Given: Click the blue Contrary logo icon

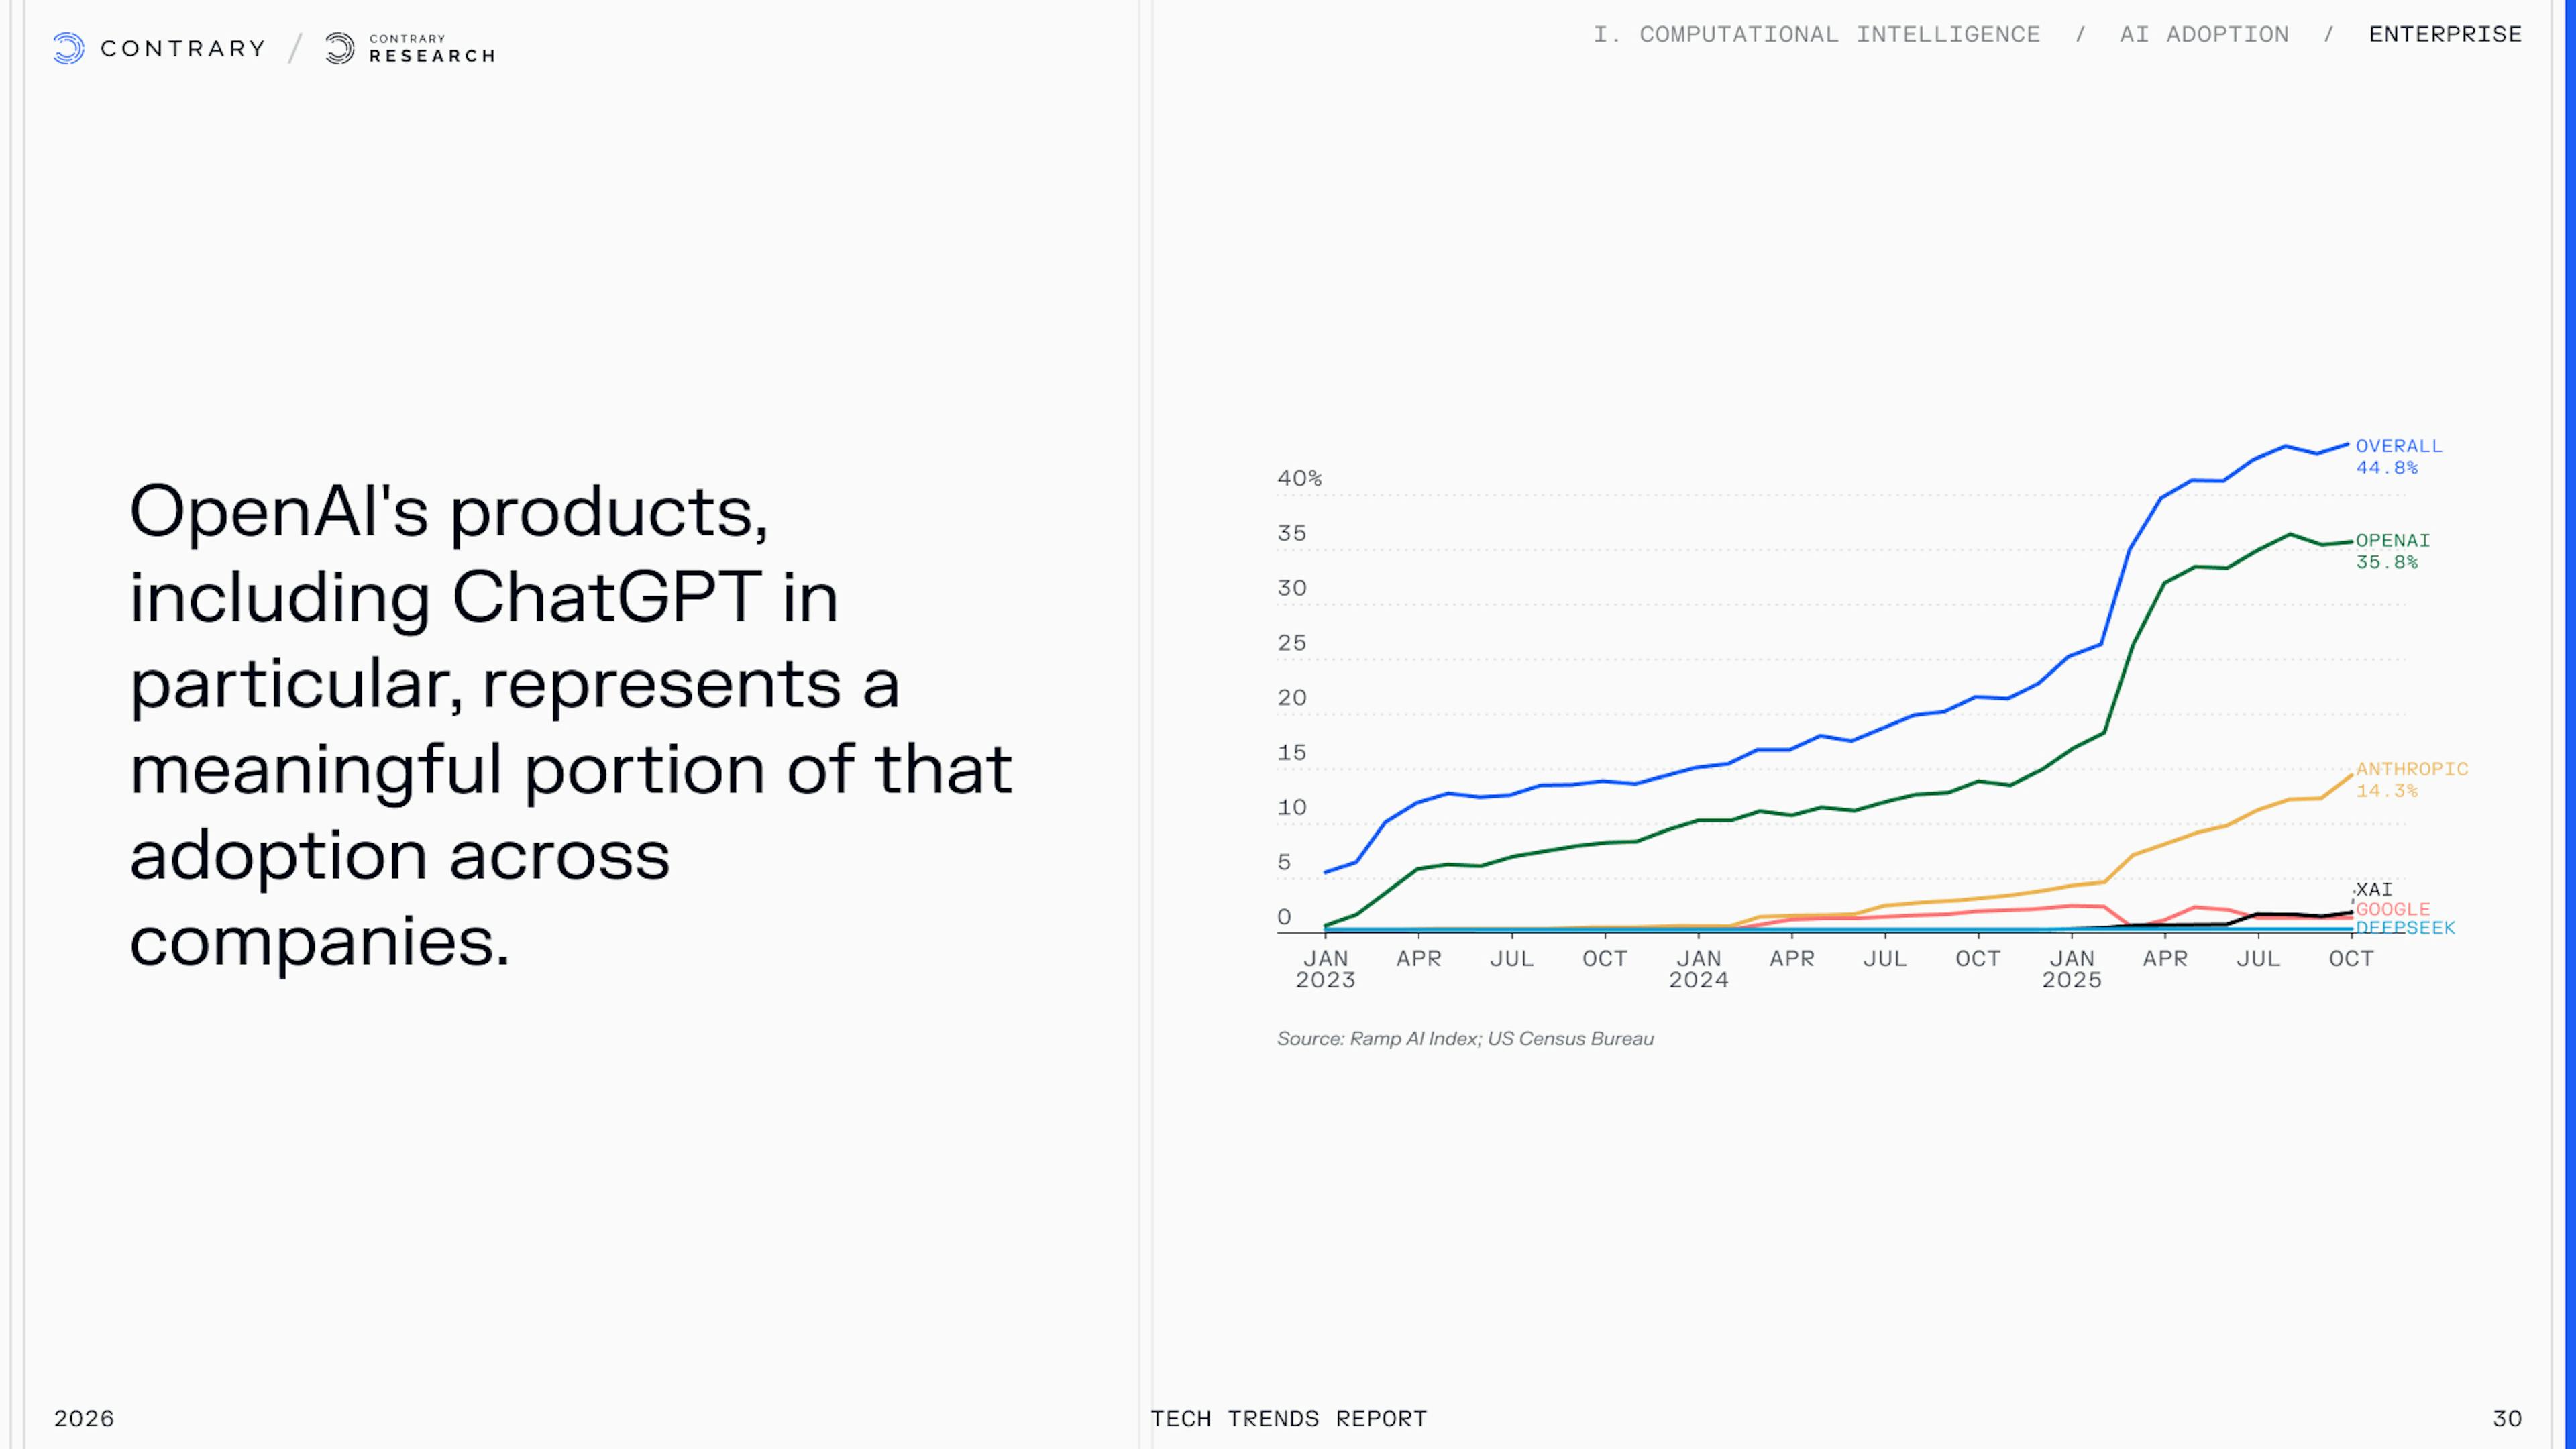Looking at the screenshot, I should 68,48.
